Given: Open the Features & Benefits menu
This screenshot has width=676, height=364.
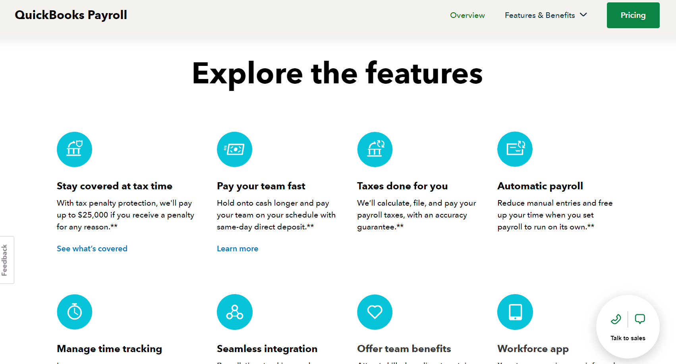Looking at the screenshot, I should point(546,15).
